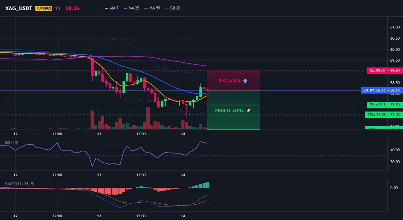Click the shield icon beside RISK AREA
The image size is (403, 220).
(245, 81)
